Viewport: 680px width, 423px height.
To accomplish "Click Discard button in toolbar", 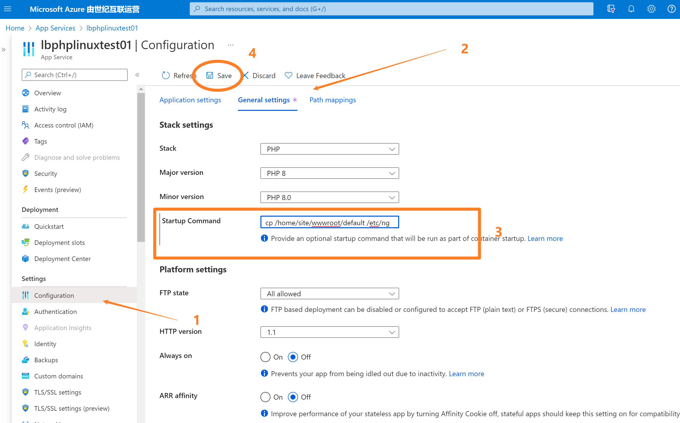I will tap(259, 76).
